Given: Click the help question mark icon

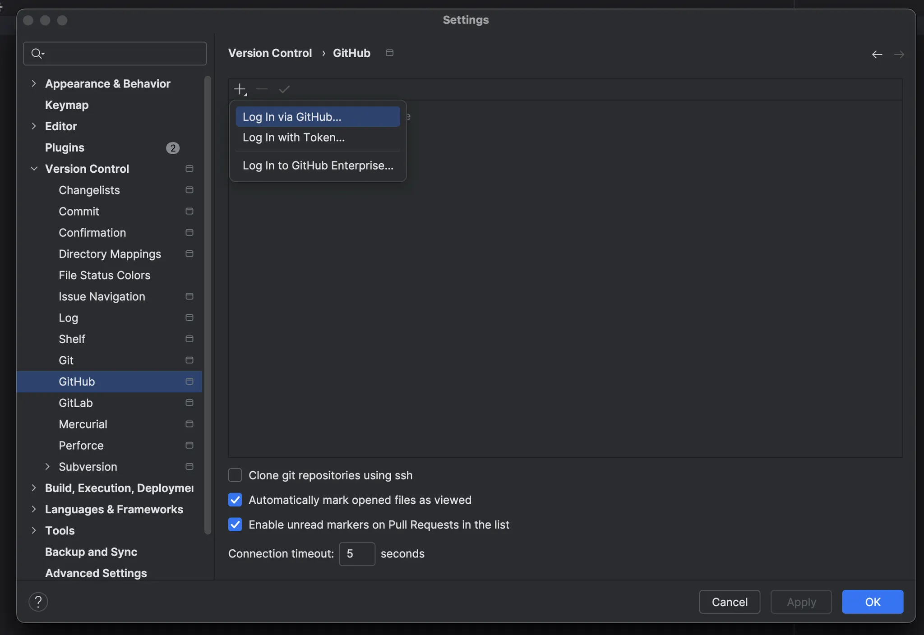Looking at the screenshot, I should point(38,602).
